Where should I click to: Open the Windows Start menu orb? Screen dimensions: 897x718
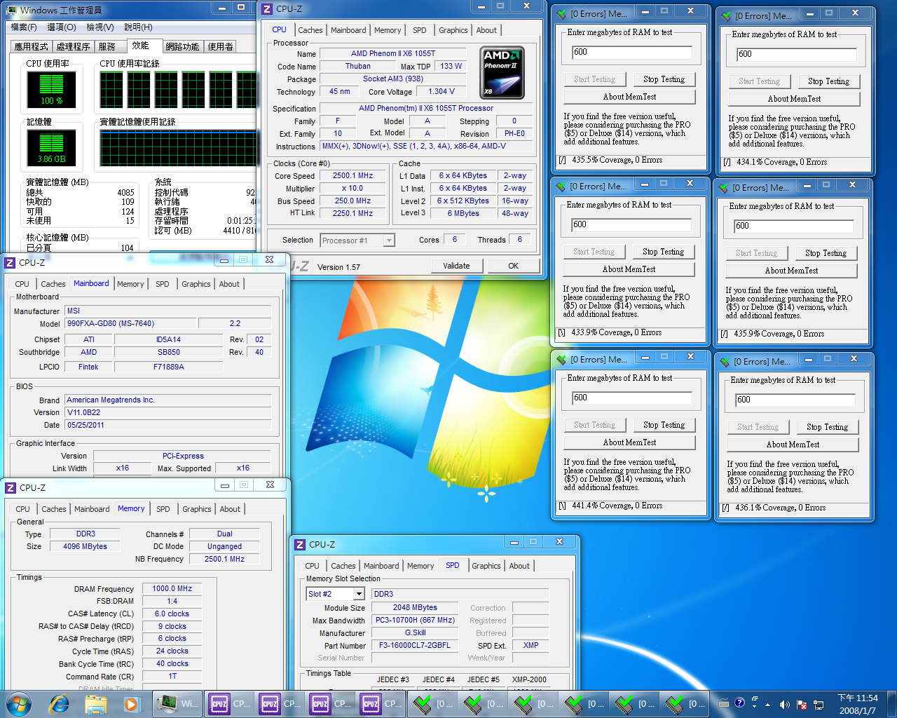(x=19, y=703)
